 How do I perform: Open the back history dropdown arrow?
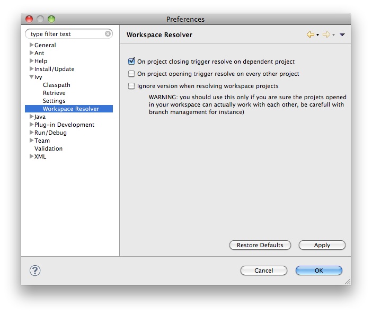[317, 35]
